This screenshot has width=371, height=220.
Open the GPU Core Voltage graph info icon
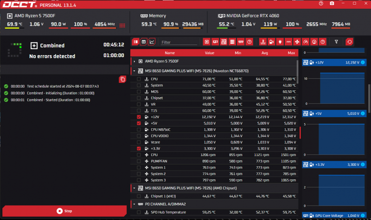[363, 215]
